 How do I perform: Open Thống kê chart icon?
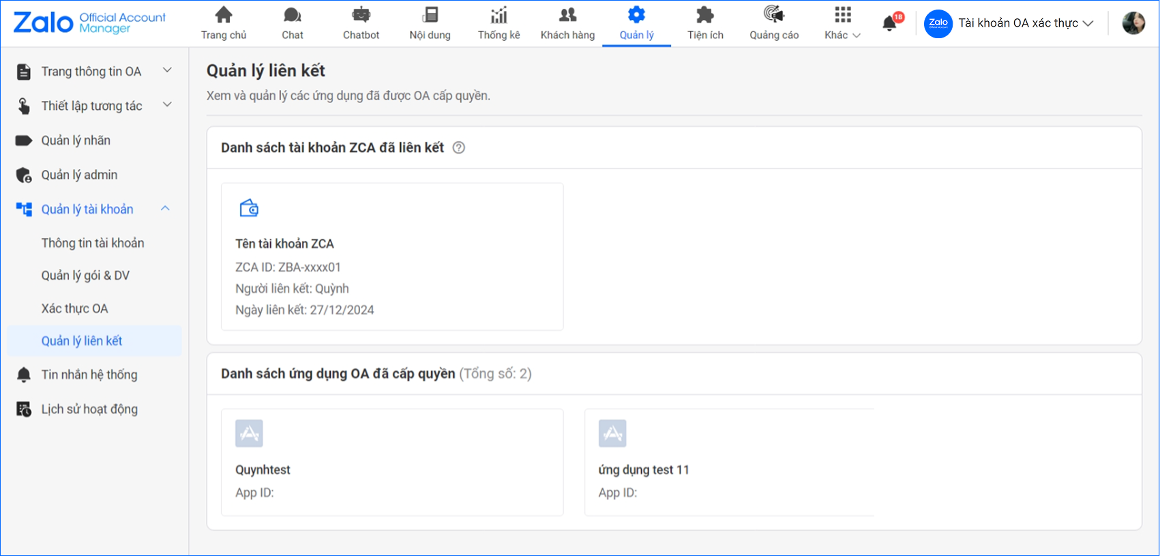coord(499,15)
